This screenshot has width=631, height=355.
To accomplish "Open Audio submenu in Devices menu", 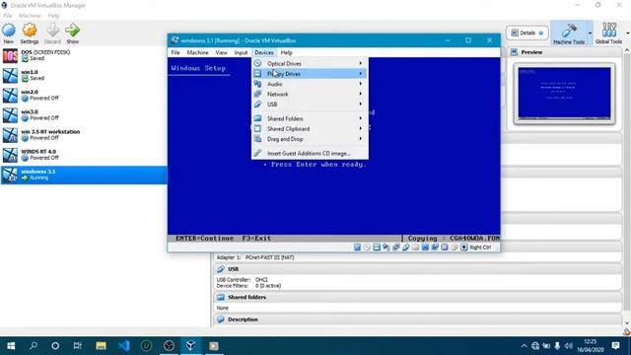I will pos(310,84).
